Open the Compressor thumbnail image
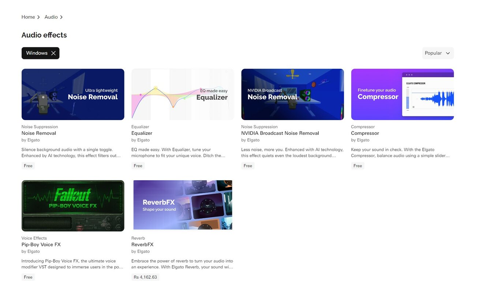The width and height of the screenshot is (483, 290). click(402, 94)
